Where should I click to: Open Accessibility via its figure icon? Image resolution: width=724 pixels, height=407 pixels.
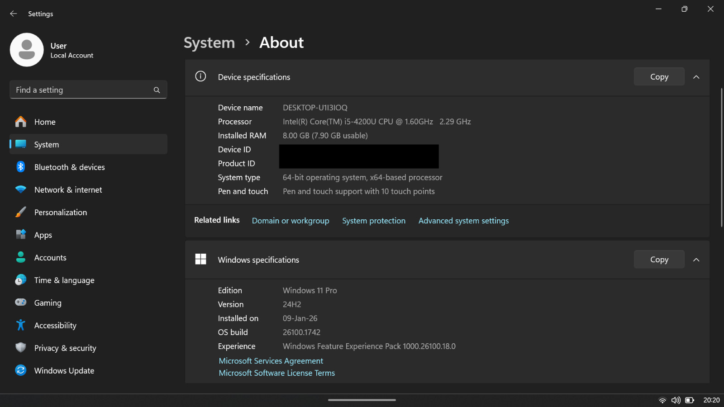coord(21,325)
